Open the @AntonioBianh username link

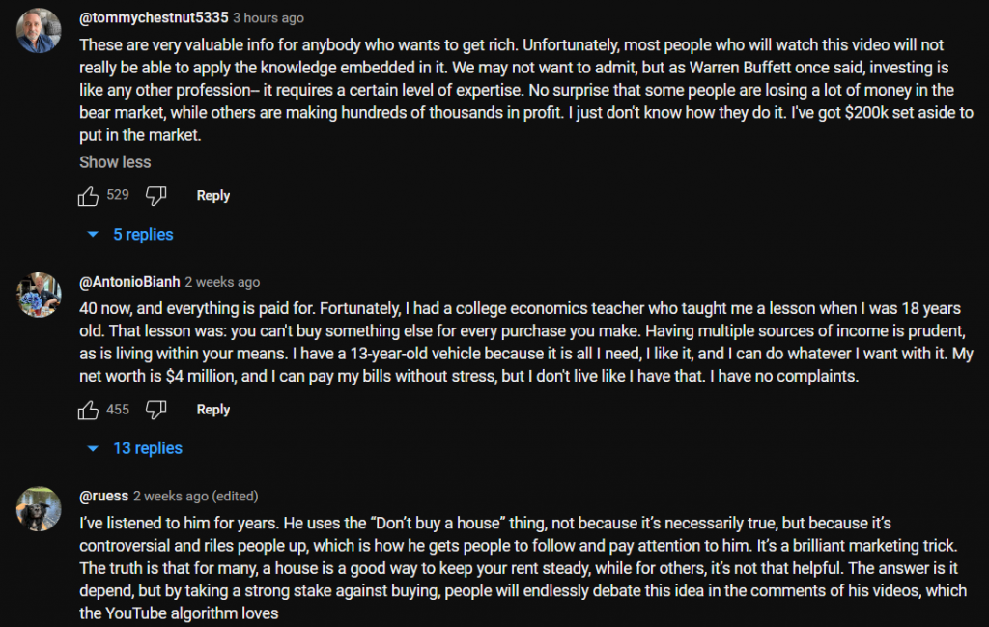[x=129, y=282]
